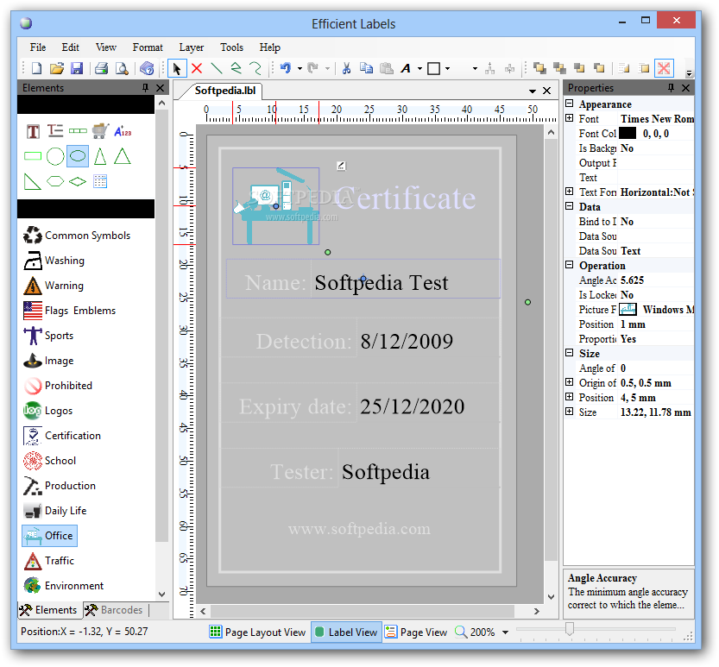Collapse the Appearance property group
The image size is (719, 667).
click(x=569, y=104)
